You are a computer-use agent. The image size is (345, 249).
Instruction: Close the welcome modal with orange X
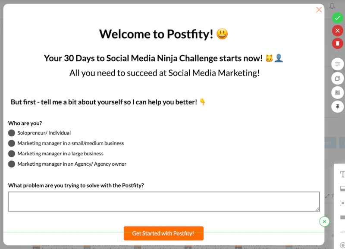[x=319, y=9]
